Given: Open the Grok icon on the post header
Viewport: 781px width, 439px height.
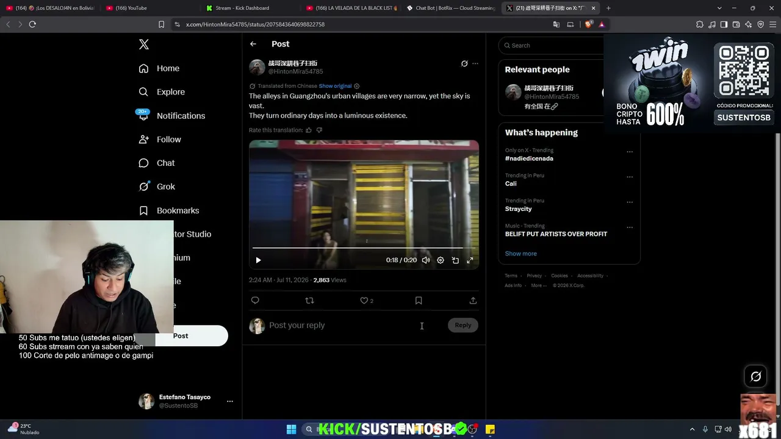Looking at the screenshot, I should (464, 63).
